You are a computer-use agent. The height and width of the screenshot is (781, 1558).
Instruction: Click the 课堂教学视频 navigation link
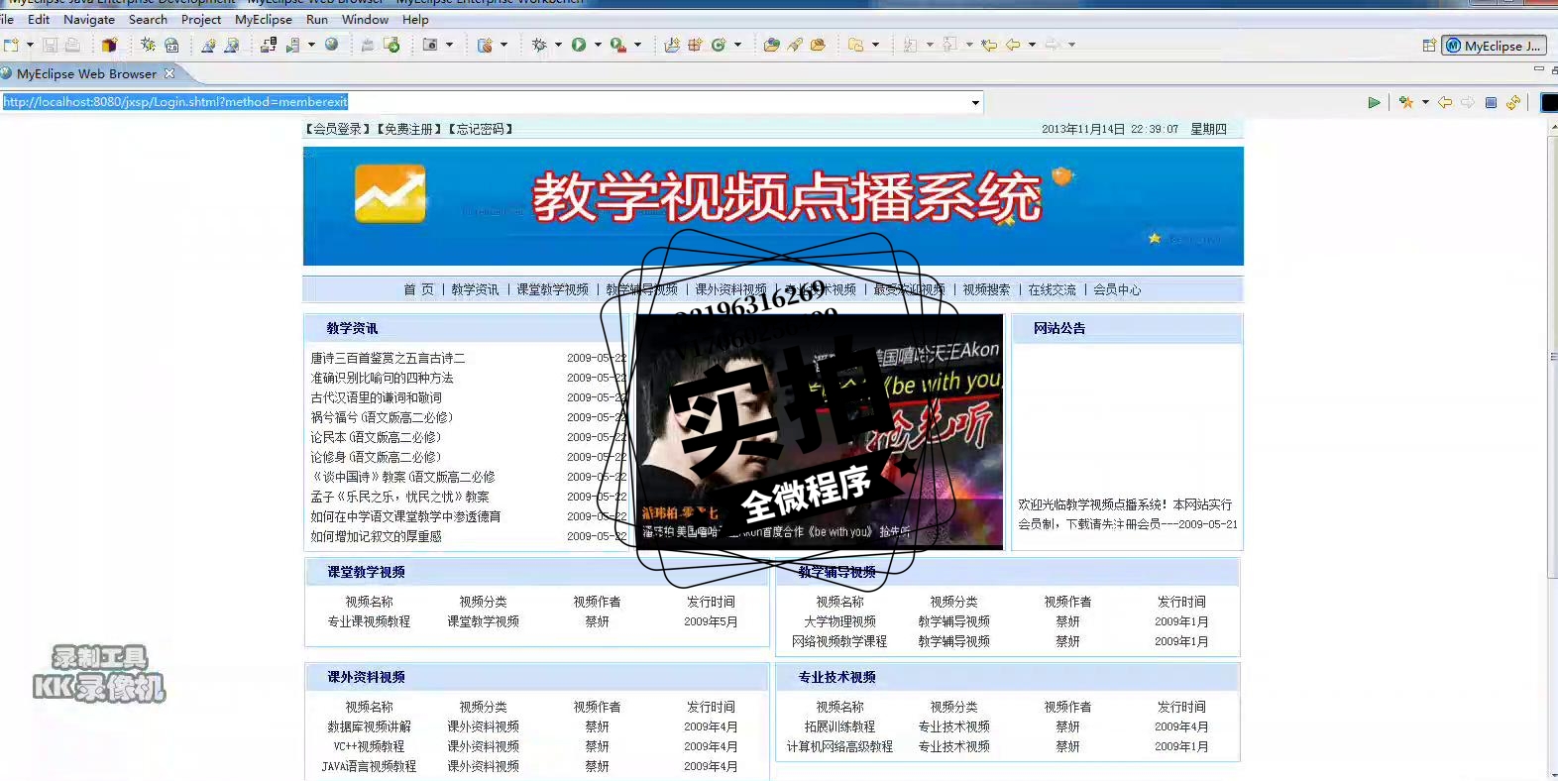[x=553, y=289]
